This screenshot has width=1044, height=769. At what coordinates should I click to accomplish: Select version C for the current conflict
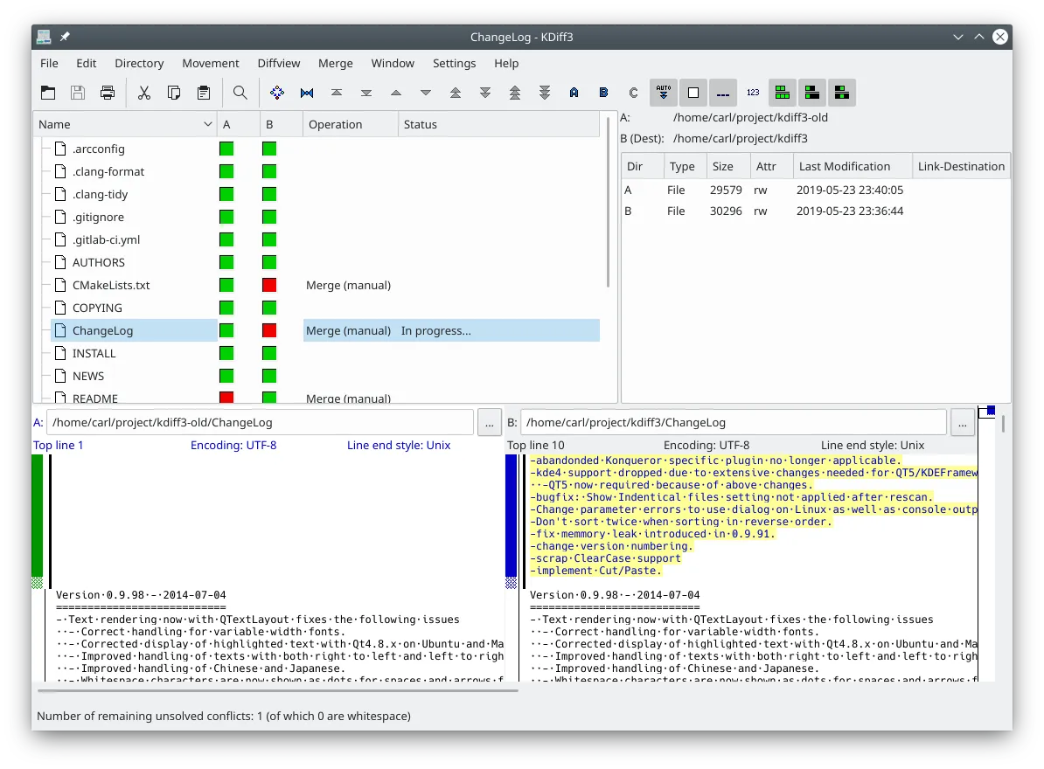point(632,92)
